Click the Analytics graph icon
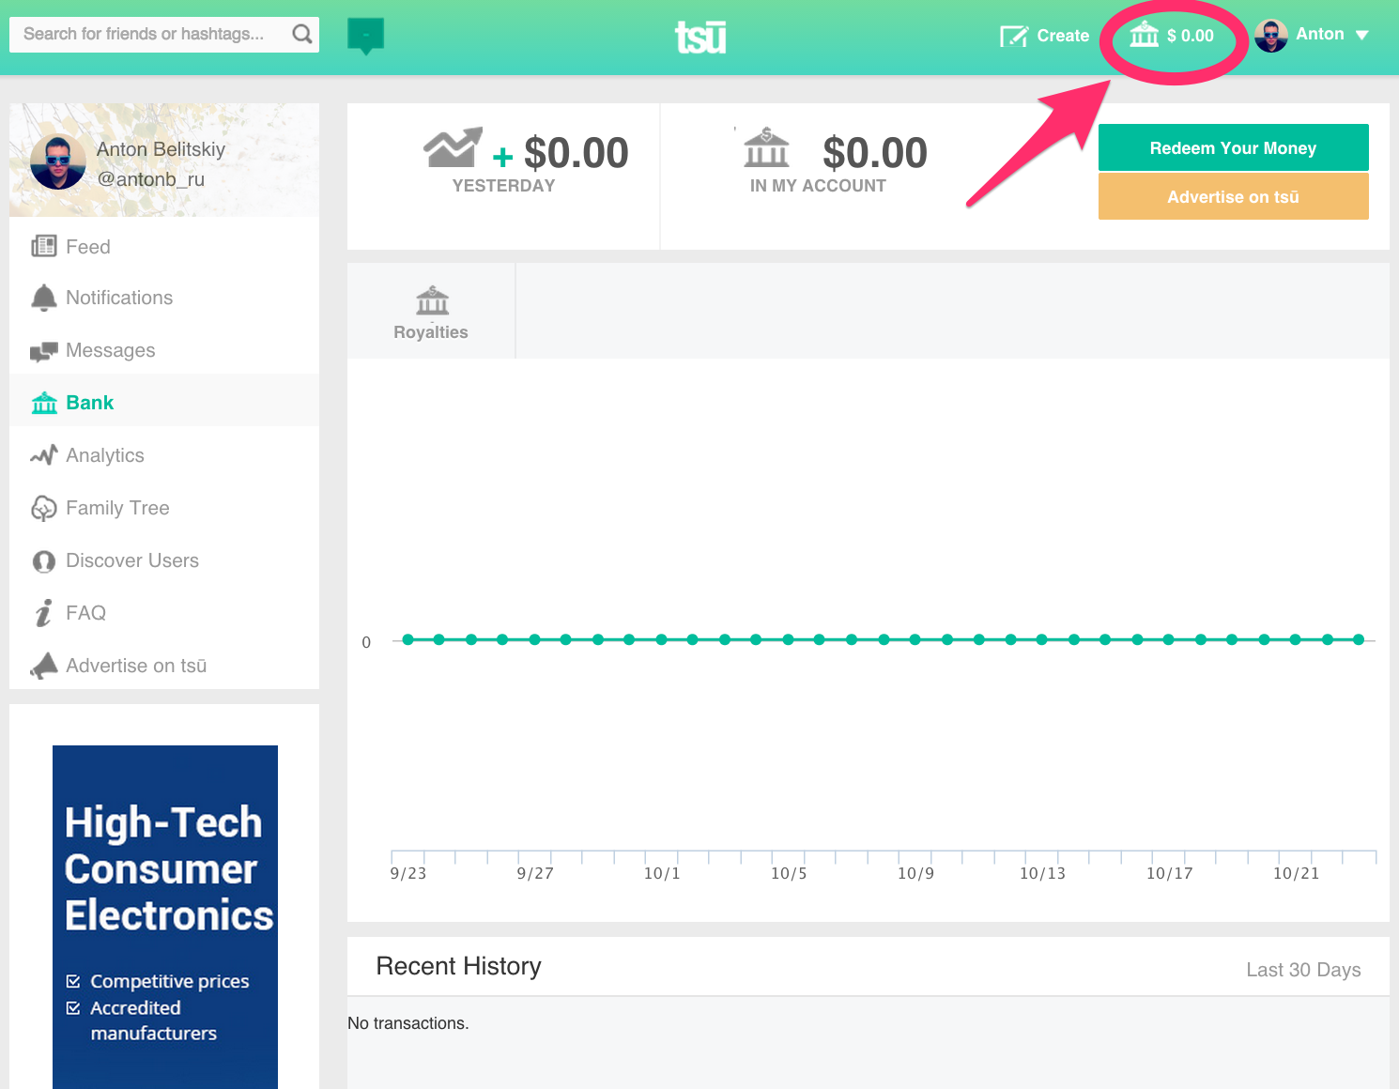This screenshot has width=1399, height=1089. coord(43,455)
